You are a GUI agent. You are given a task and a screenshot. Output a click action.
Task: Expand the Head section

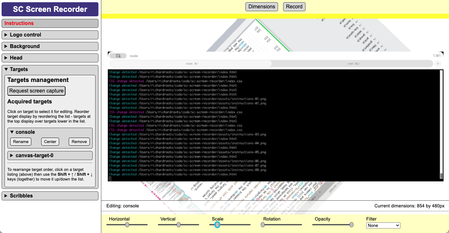(50, 58)
